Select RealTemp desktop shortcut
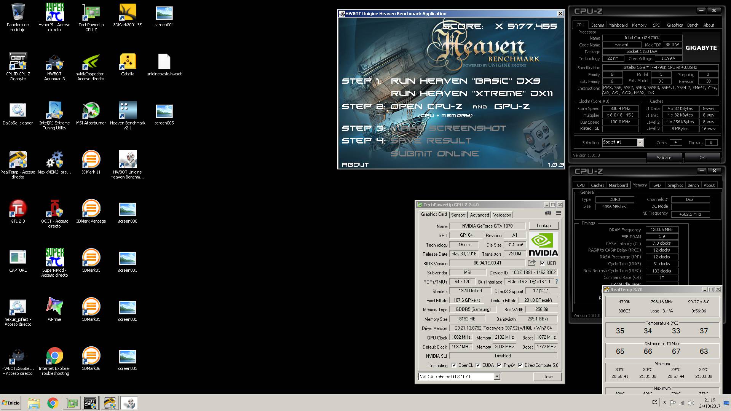 [18, 164]
